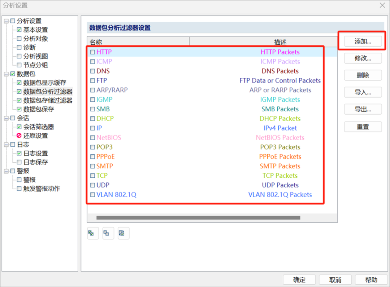Click the deselect-all-filters icon

click(108, 233)
